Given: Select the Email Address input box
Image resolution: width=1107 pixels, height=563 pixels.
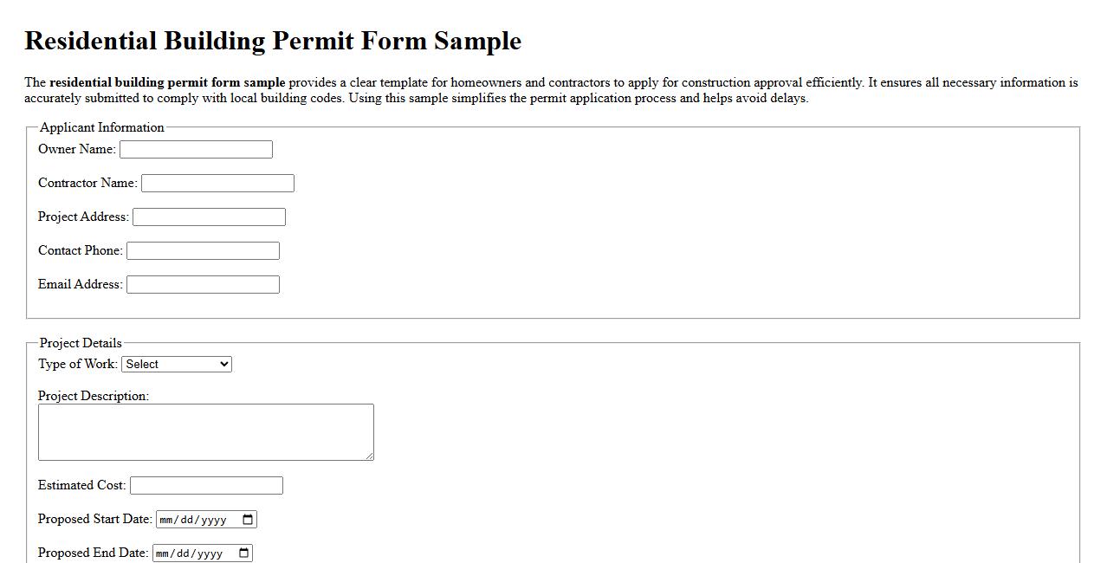Looking at the screenshot, I should [203, 283].
